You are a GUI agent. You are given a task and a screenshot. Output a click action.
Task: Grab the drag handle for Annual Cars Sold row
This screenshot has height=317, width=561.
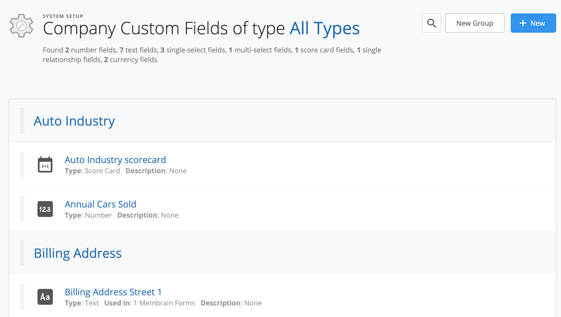click(x=22, y=209)
